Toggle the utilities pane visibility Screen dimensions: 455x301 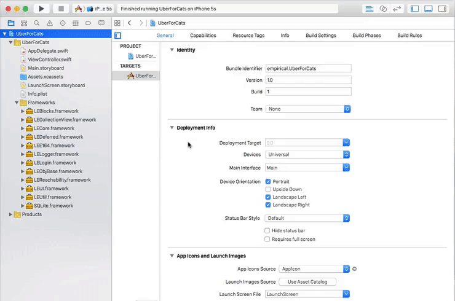coord(442,9)
